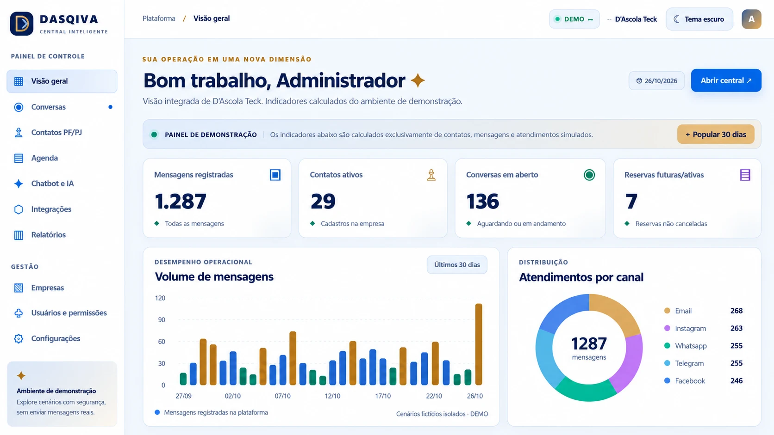Click the Contatos ativos person icon
774x435 pixels.
click(431, 175)
